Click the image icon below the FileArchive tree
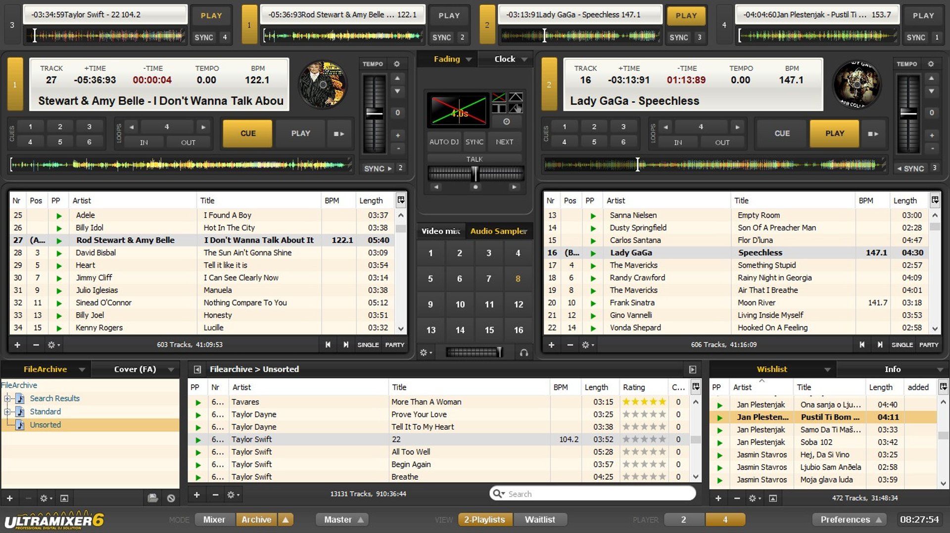 point(64,498)
